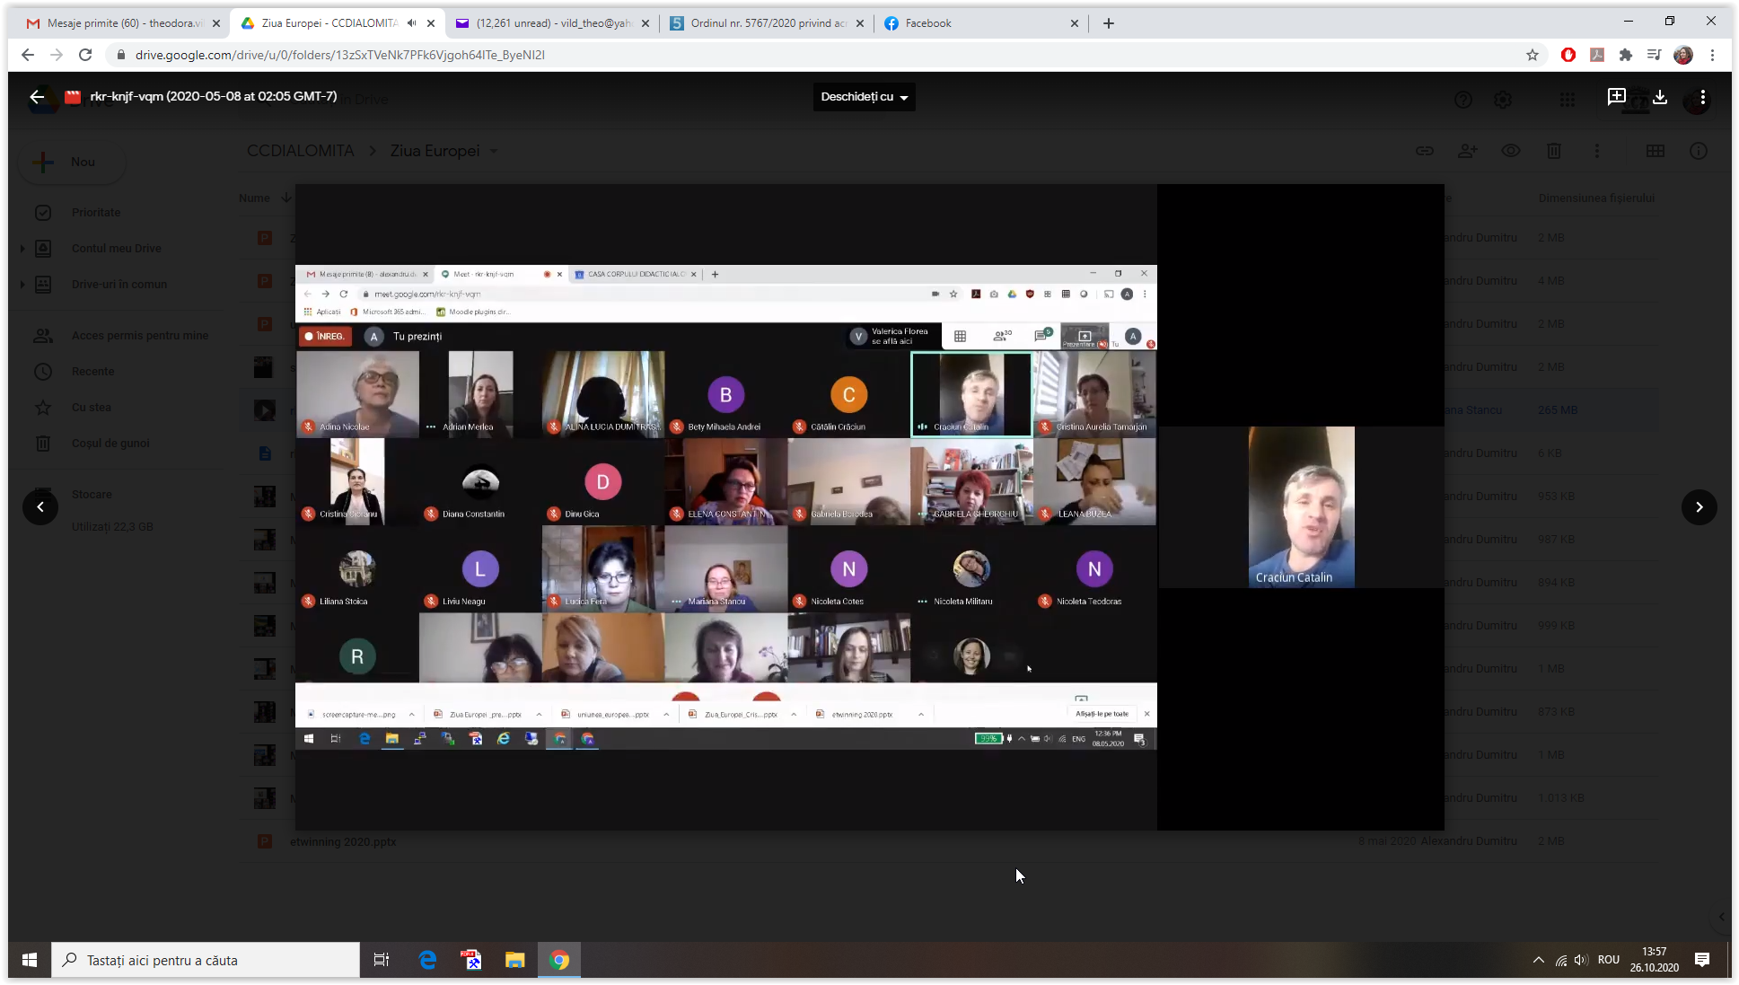Go back in browser history
Viewport: 1739px width, 985px height.
[x=28, y=55]
